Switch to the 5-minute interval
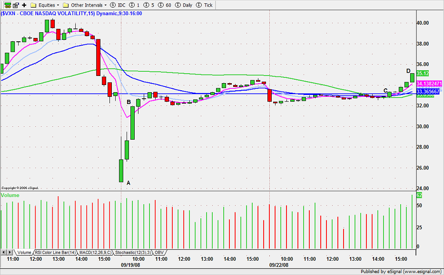The height and width of the screenshot is (275, 444). click(149, 5)
